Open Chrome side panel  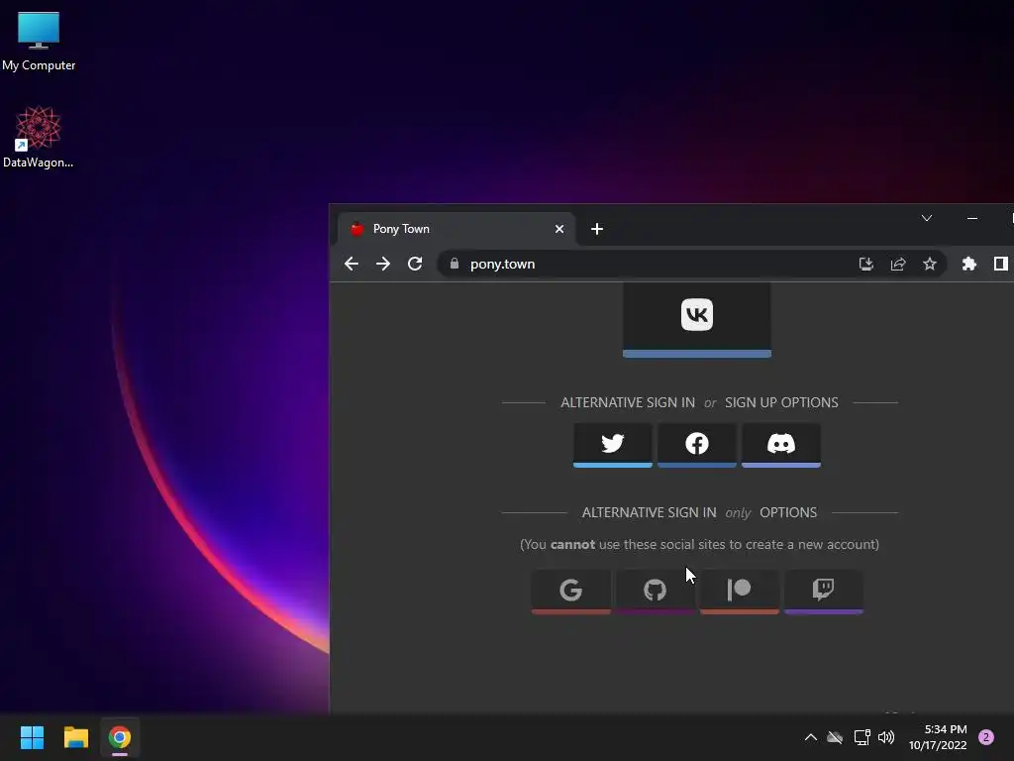1000,264
